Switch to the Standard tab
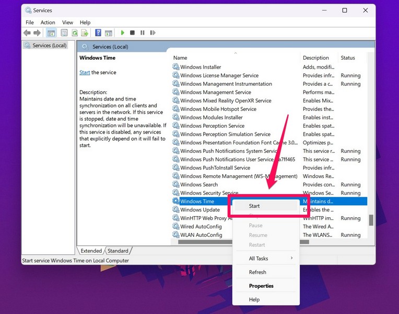The image size is (399, 314). tap(118, 251)
